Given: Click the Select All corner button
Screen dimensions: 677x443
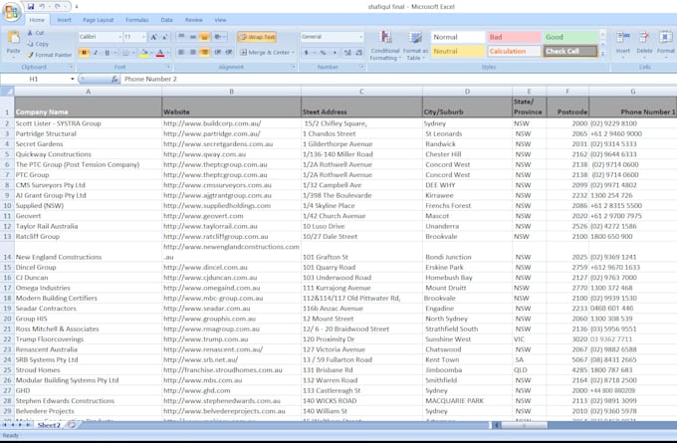Looking at the screenshot, I should [x=7, y=92].
